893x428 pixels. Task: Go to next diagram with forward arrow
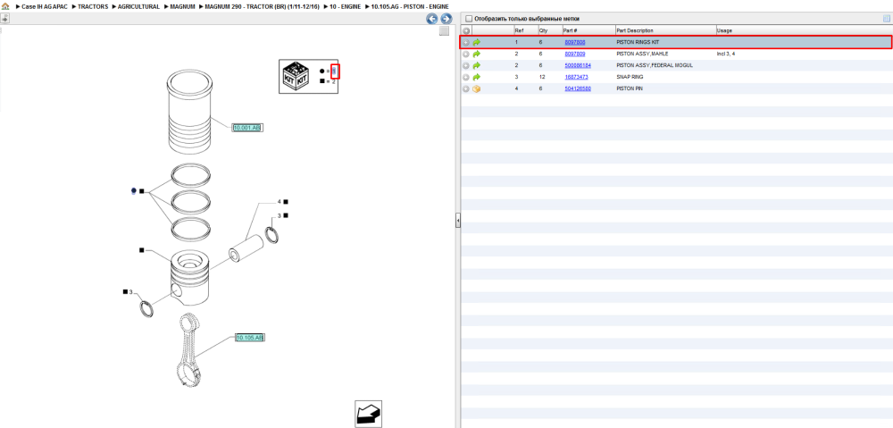click(446, 19)
